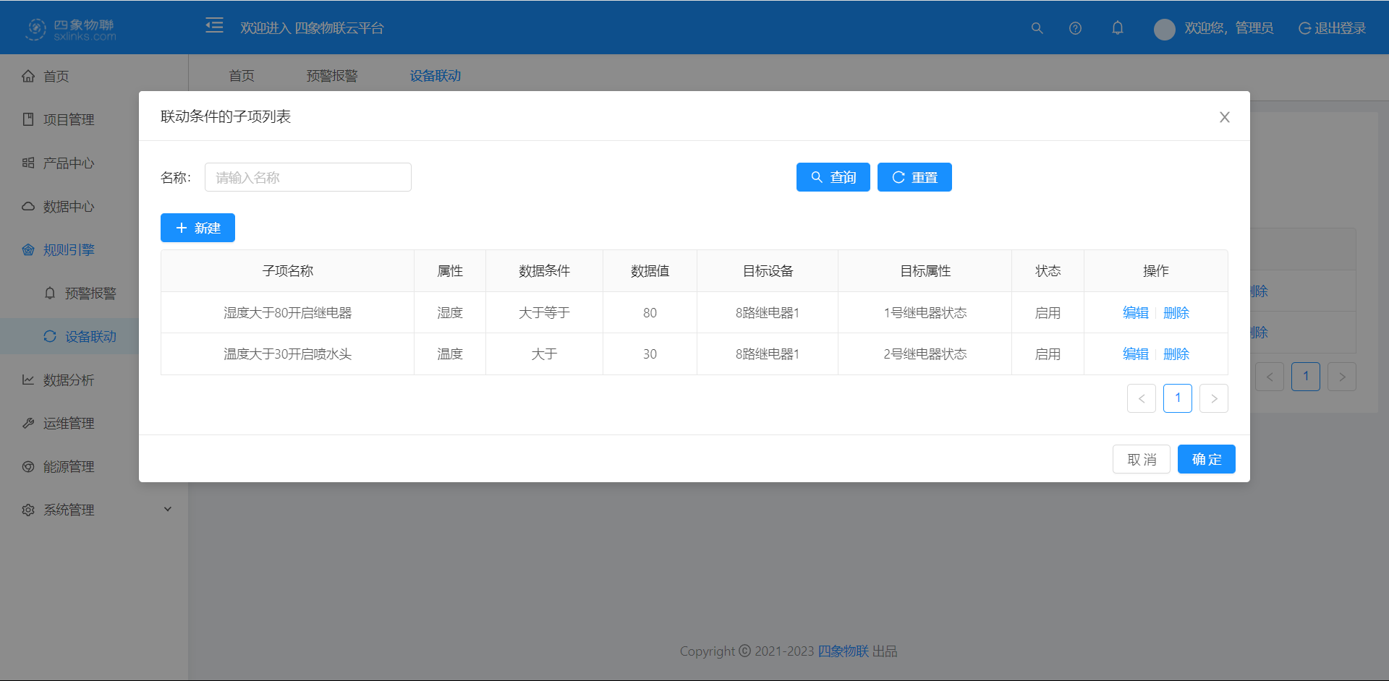Click the 规则引擎 sidebar icon

pyautogui.click(x=28, y=249)
